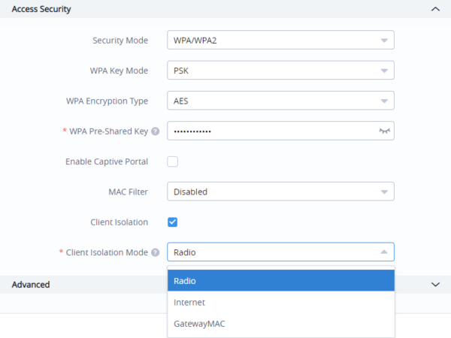Click the MAC Filter dropdown arrow

pos(384,192)
